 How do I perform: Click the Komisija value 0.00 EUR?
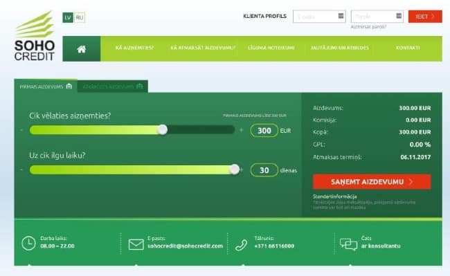click(x=418, y=120)
